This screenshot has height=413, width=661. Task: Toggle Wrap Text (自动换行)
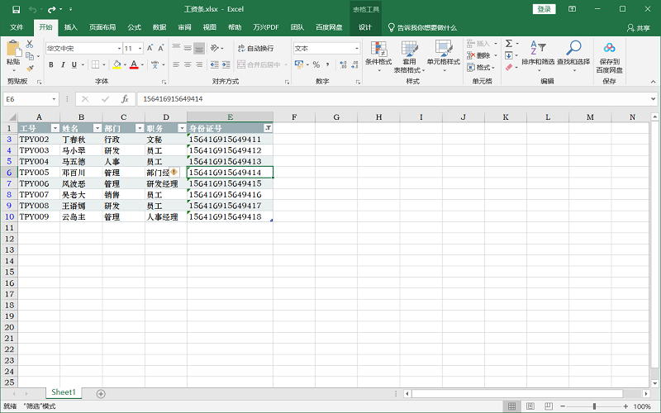255,48
